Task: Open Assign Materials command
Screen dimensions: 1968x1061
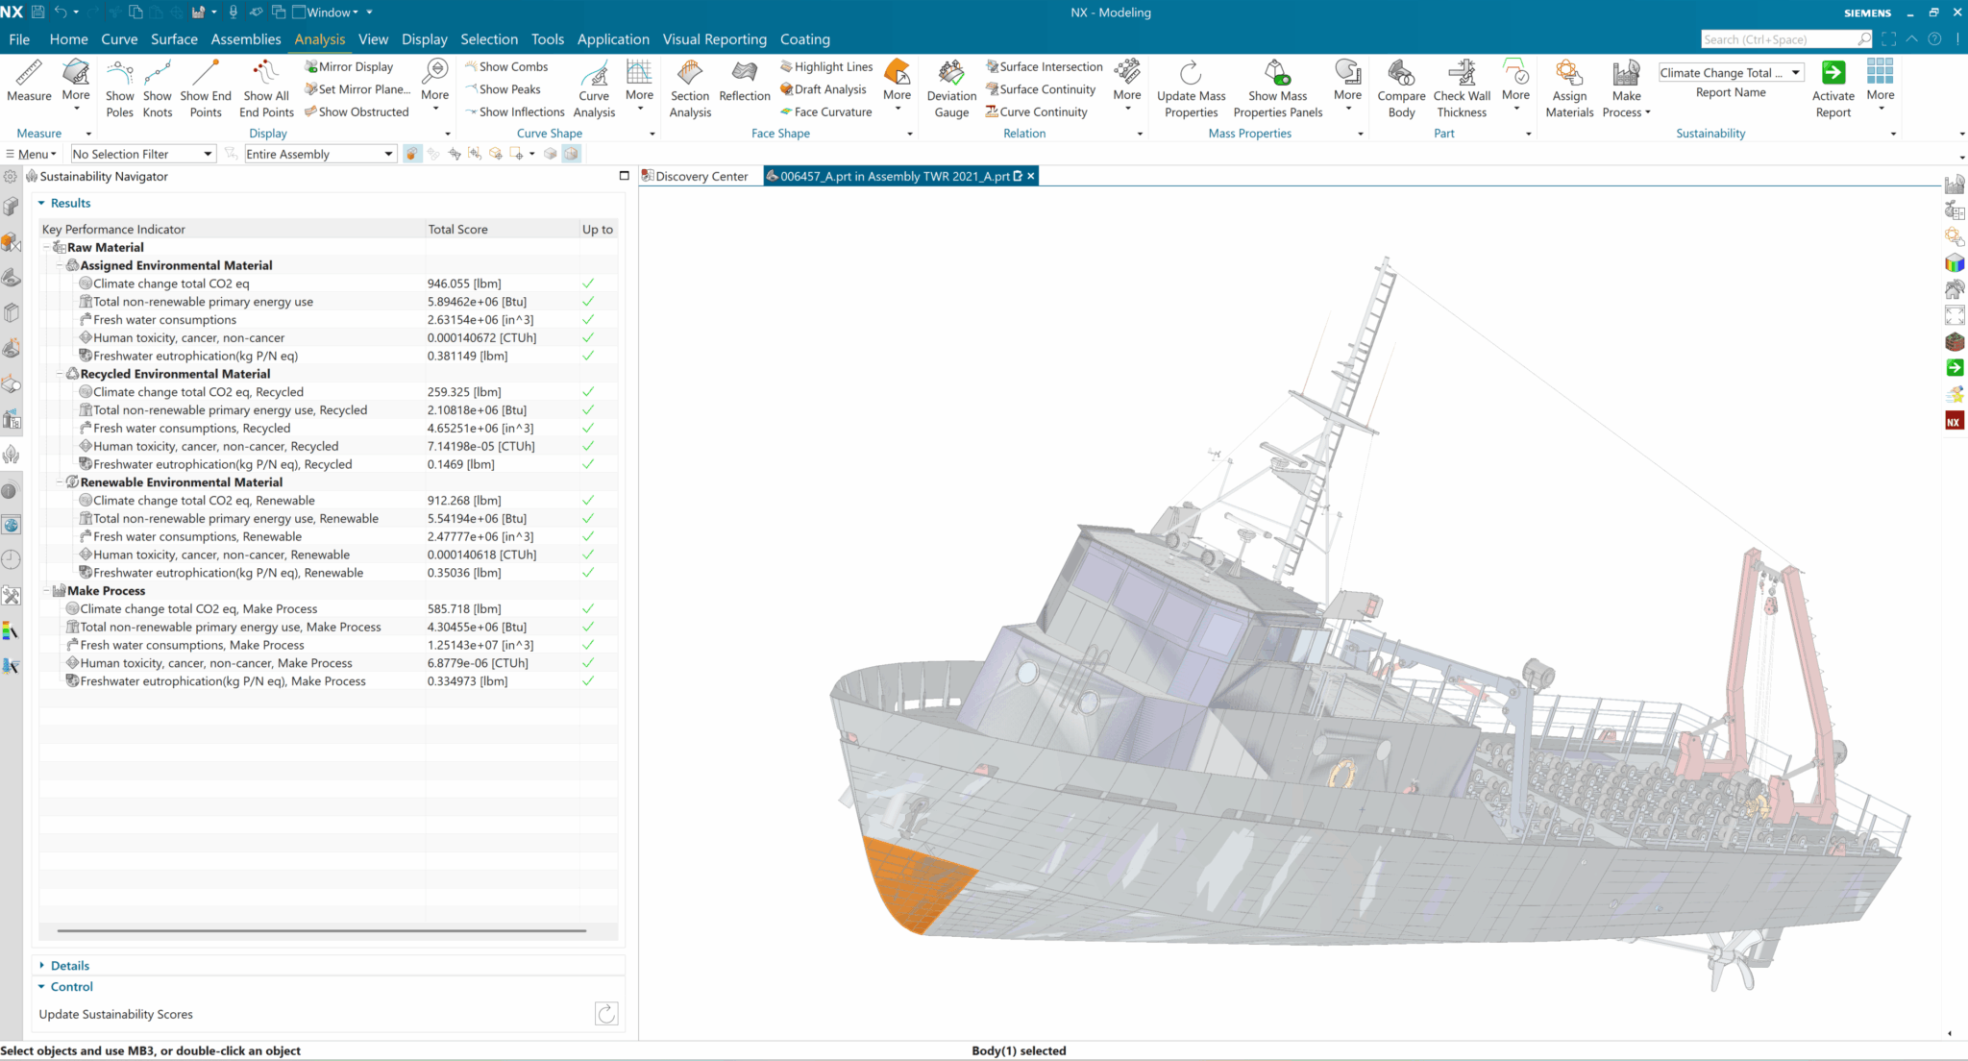Action: click(1569, 87)
